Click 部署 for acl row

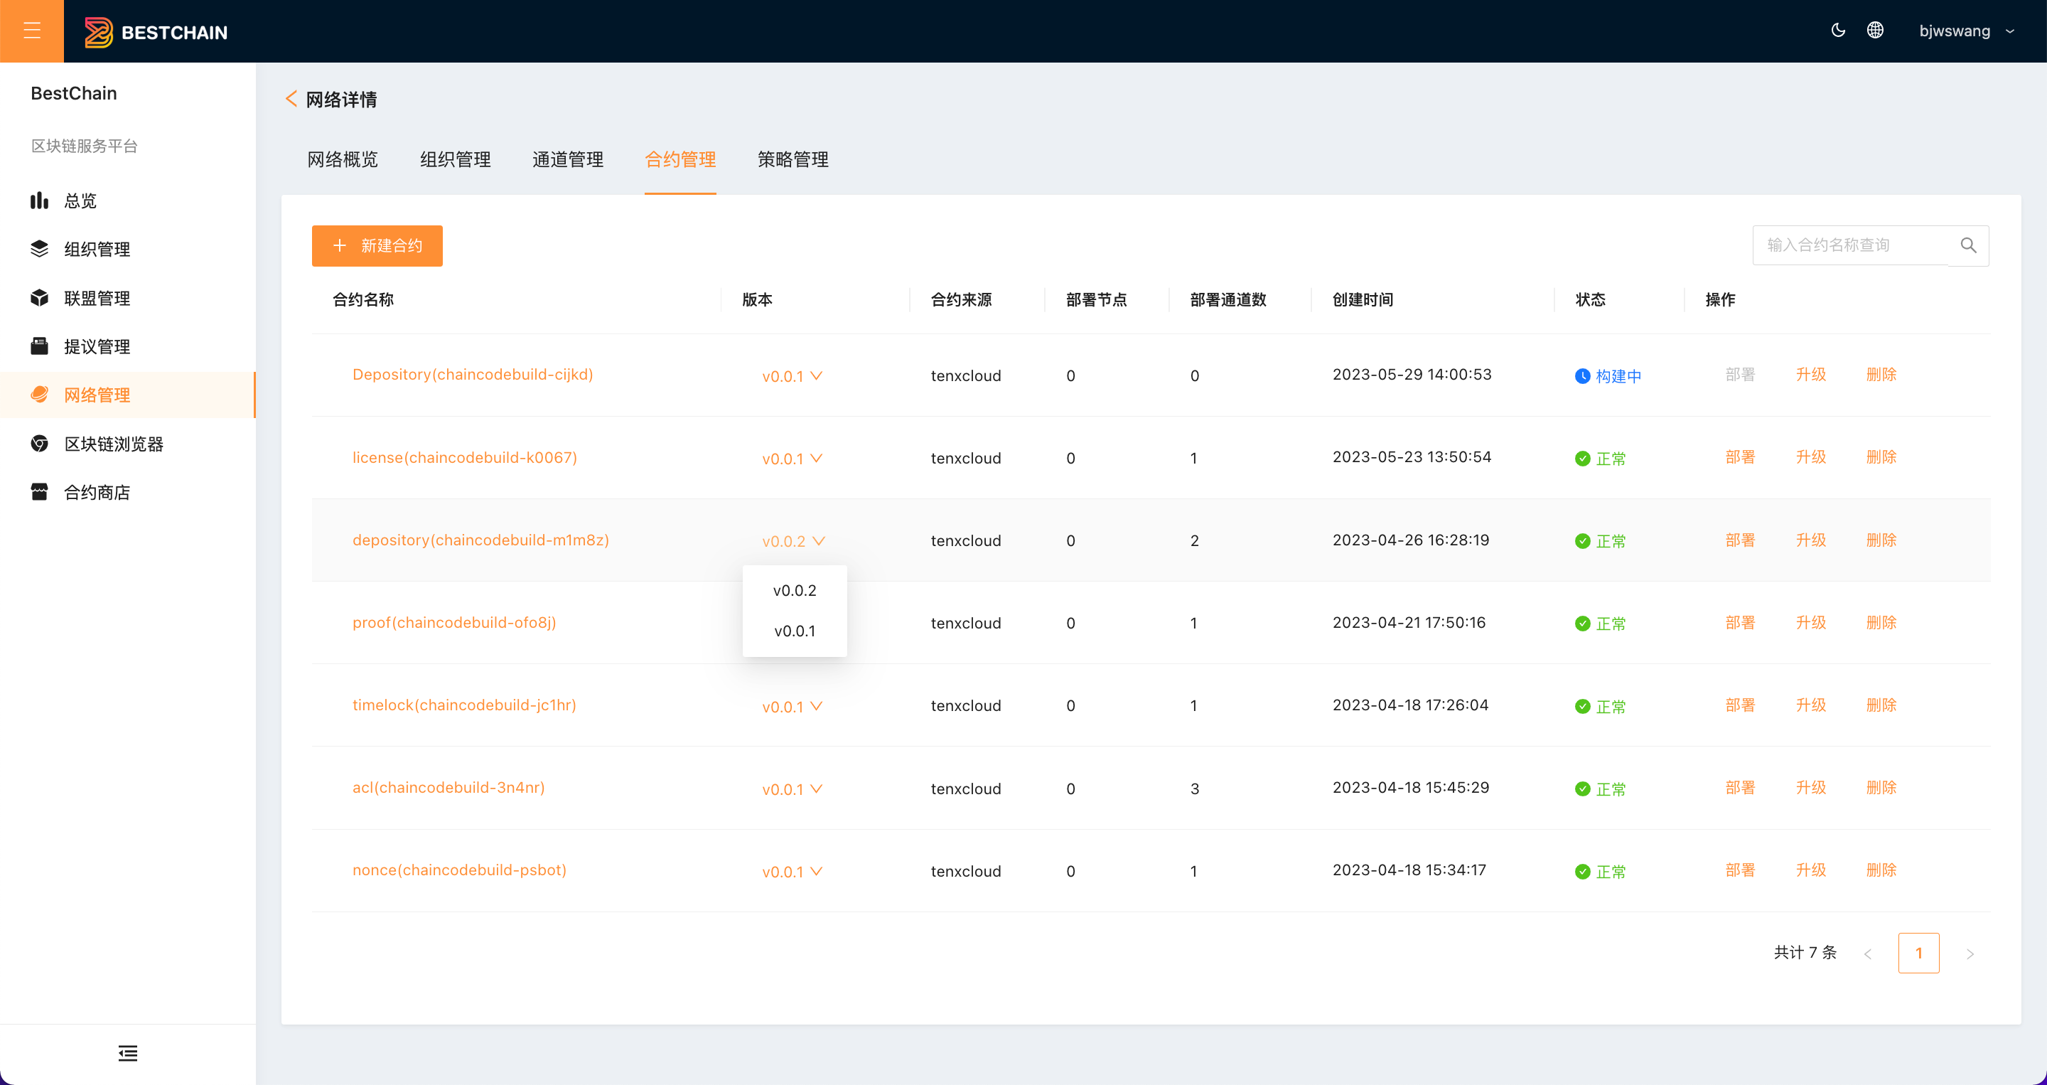(1740, 788)
